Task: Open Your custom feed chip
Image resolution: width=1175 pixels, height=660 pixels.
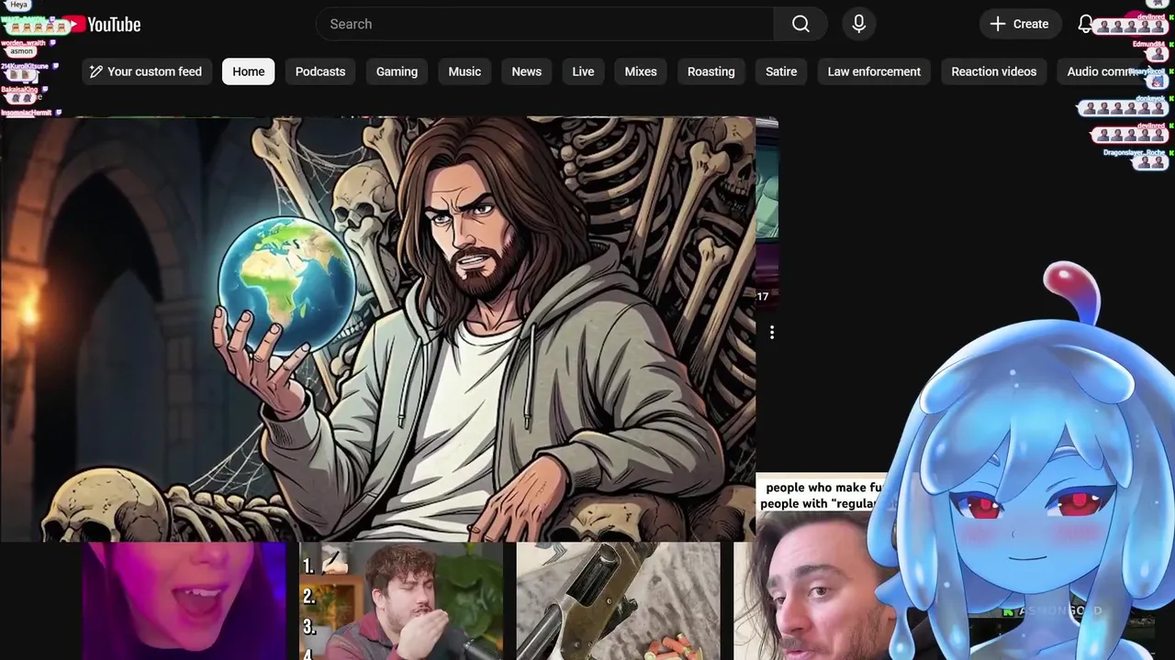Action: tap(147, 71)
